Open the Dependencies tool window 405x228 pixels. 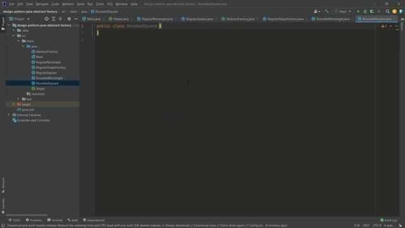coord(94,220)
